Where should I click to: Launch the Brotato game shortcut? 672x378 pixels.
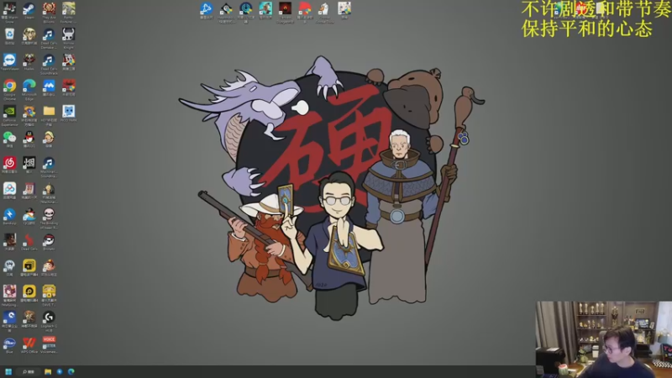pyautogui.click(x=49, y=240)
